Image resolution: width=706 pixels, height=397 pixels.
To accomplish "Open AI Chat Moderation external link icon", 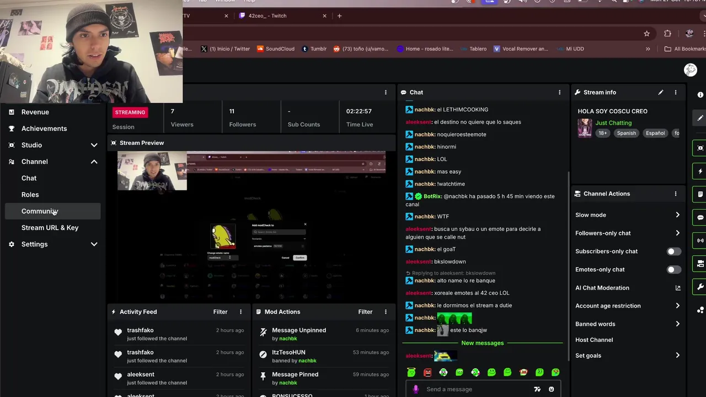I will point(678,288).
